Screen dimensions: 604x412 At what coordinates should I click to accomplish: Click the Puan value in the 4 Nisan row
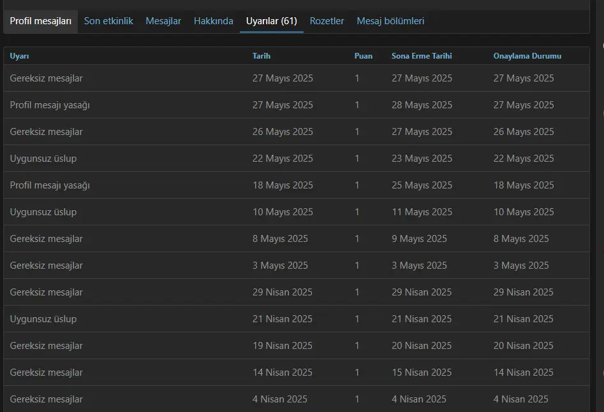point(357,399)
